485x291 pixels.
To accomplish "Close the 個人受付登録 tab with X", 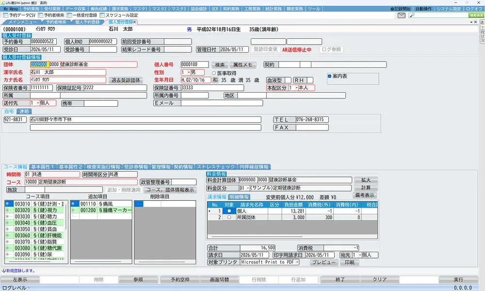I will point(134,22).
